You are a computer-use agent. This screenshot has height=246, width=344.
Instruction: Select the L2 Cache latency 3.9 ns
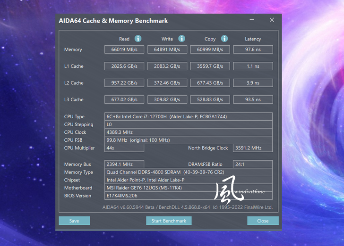coord(253,83)
